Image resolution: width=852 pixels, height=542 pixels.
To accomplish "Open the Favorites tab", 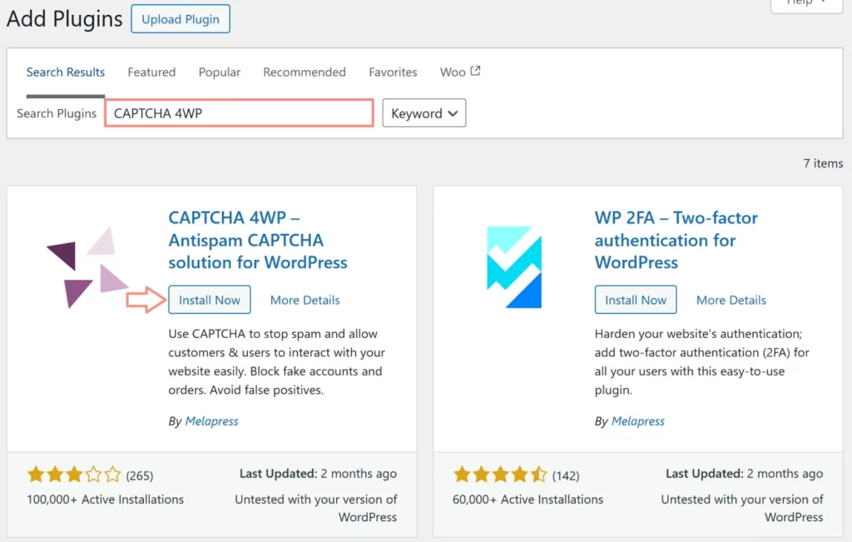I will (393, 72).
